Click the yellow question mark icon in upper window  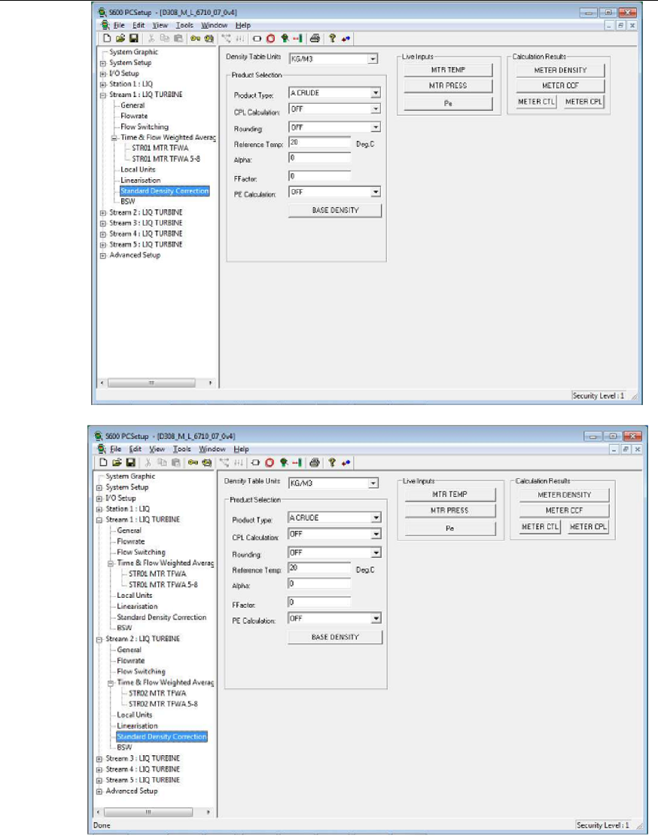[x=332, y=38]
